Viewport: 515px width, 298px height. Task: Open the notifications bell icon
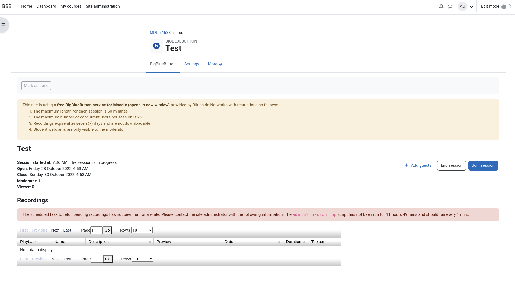tap(441, 6)
